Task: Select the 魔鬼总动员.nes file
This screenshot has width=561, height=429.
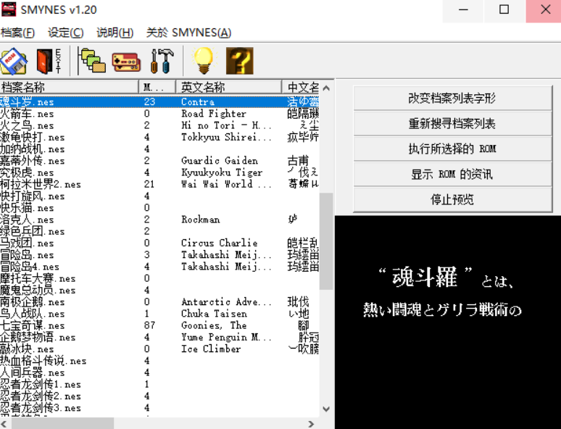Action: 38,291
